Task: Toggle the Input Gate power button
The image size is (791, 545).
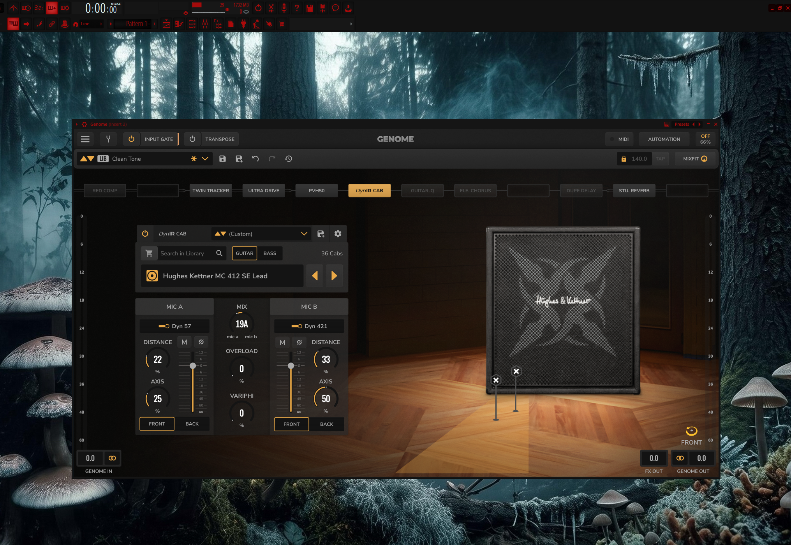Action: pos(131,139)
